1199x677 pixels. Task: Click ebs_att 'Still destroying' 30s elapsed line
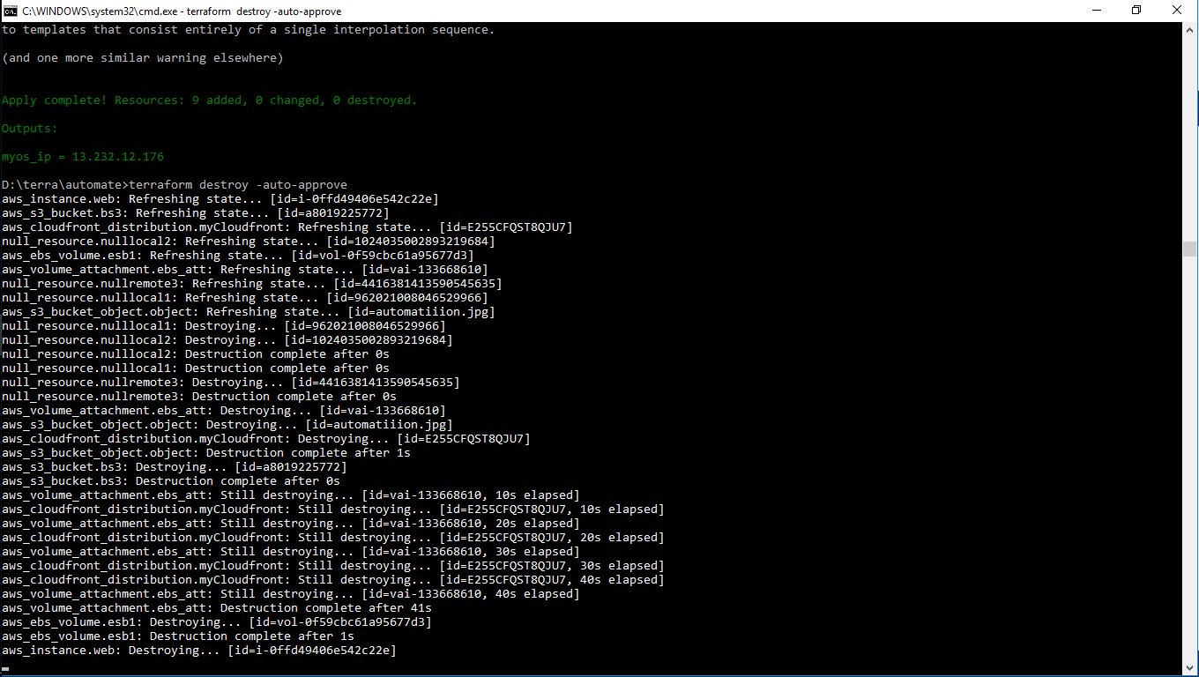pyautogui.click(x=291, y=552)
